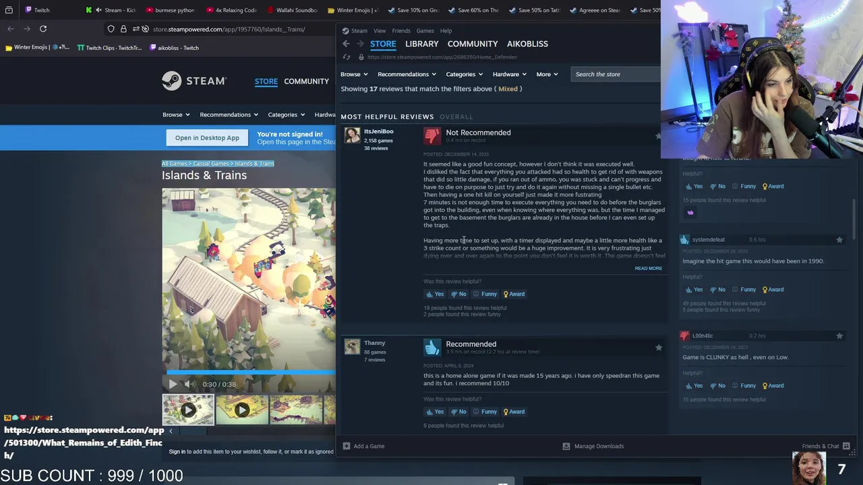Open aikobliss - Twitch bookmark
Viewport: 863px width, 485px height.
pyautogui.click(x=174, y=48)
